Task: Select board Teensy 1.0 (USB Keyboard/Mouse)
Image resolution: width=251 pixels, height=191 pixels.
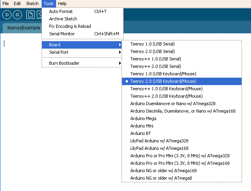Action: click(x=182, y=74)
